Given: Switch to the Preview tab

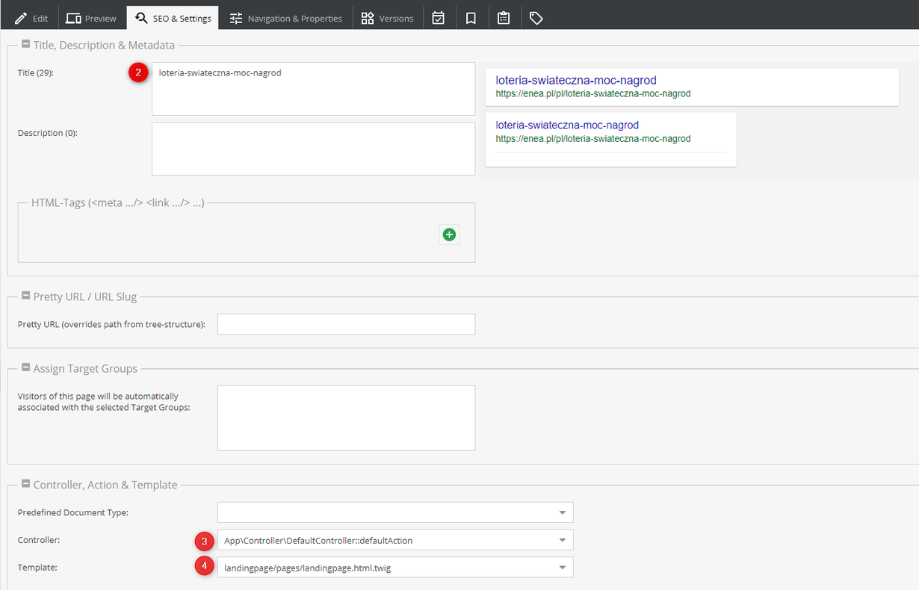Looking at the screenshot, I should pyautogui.click(x=91, y=18).
